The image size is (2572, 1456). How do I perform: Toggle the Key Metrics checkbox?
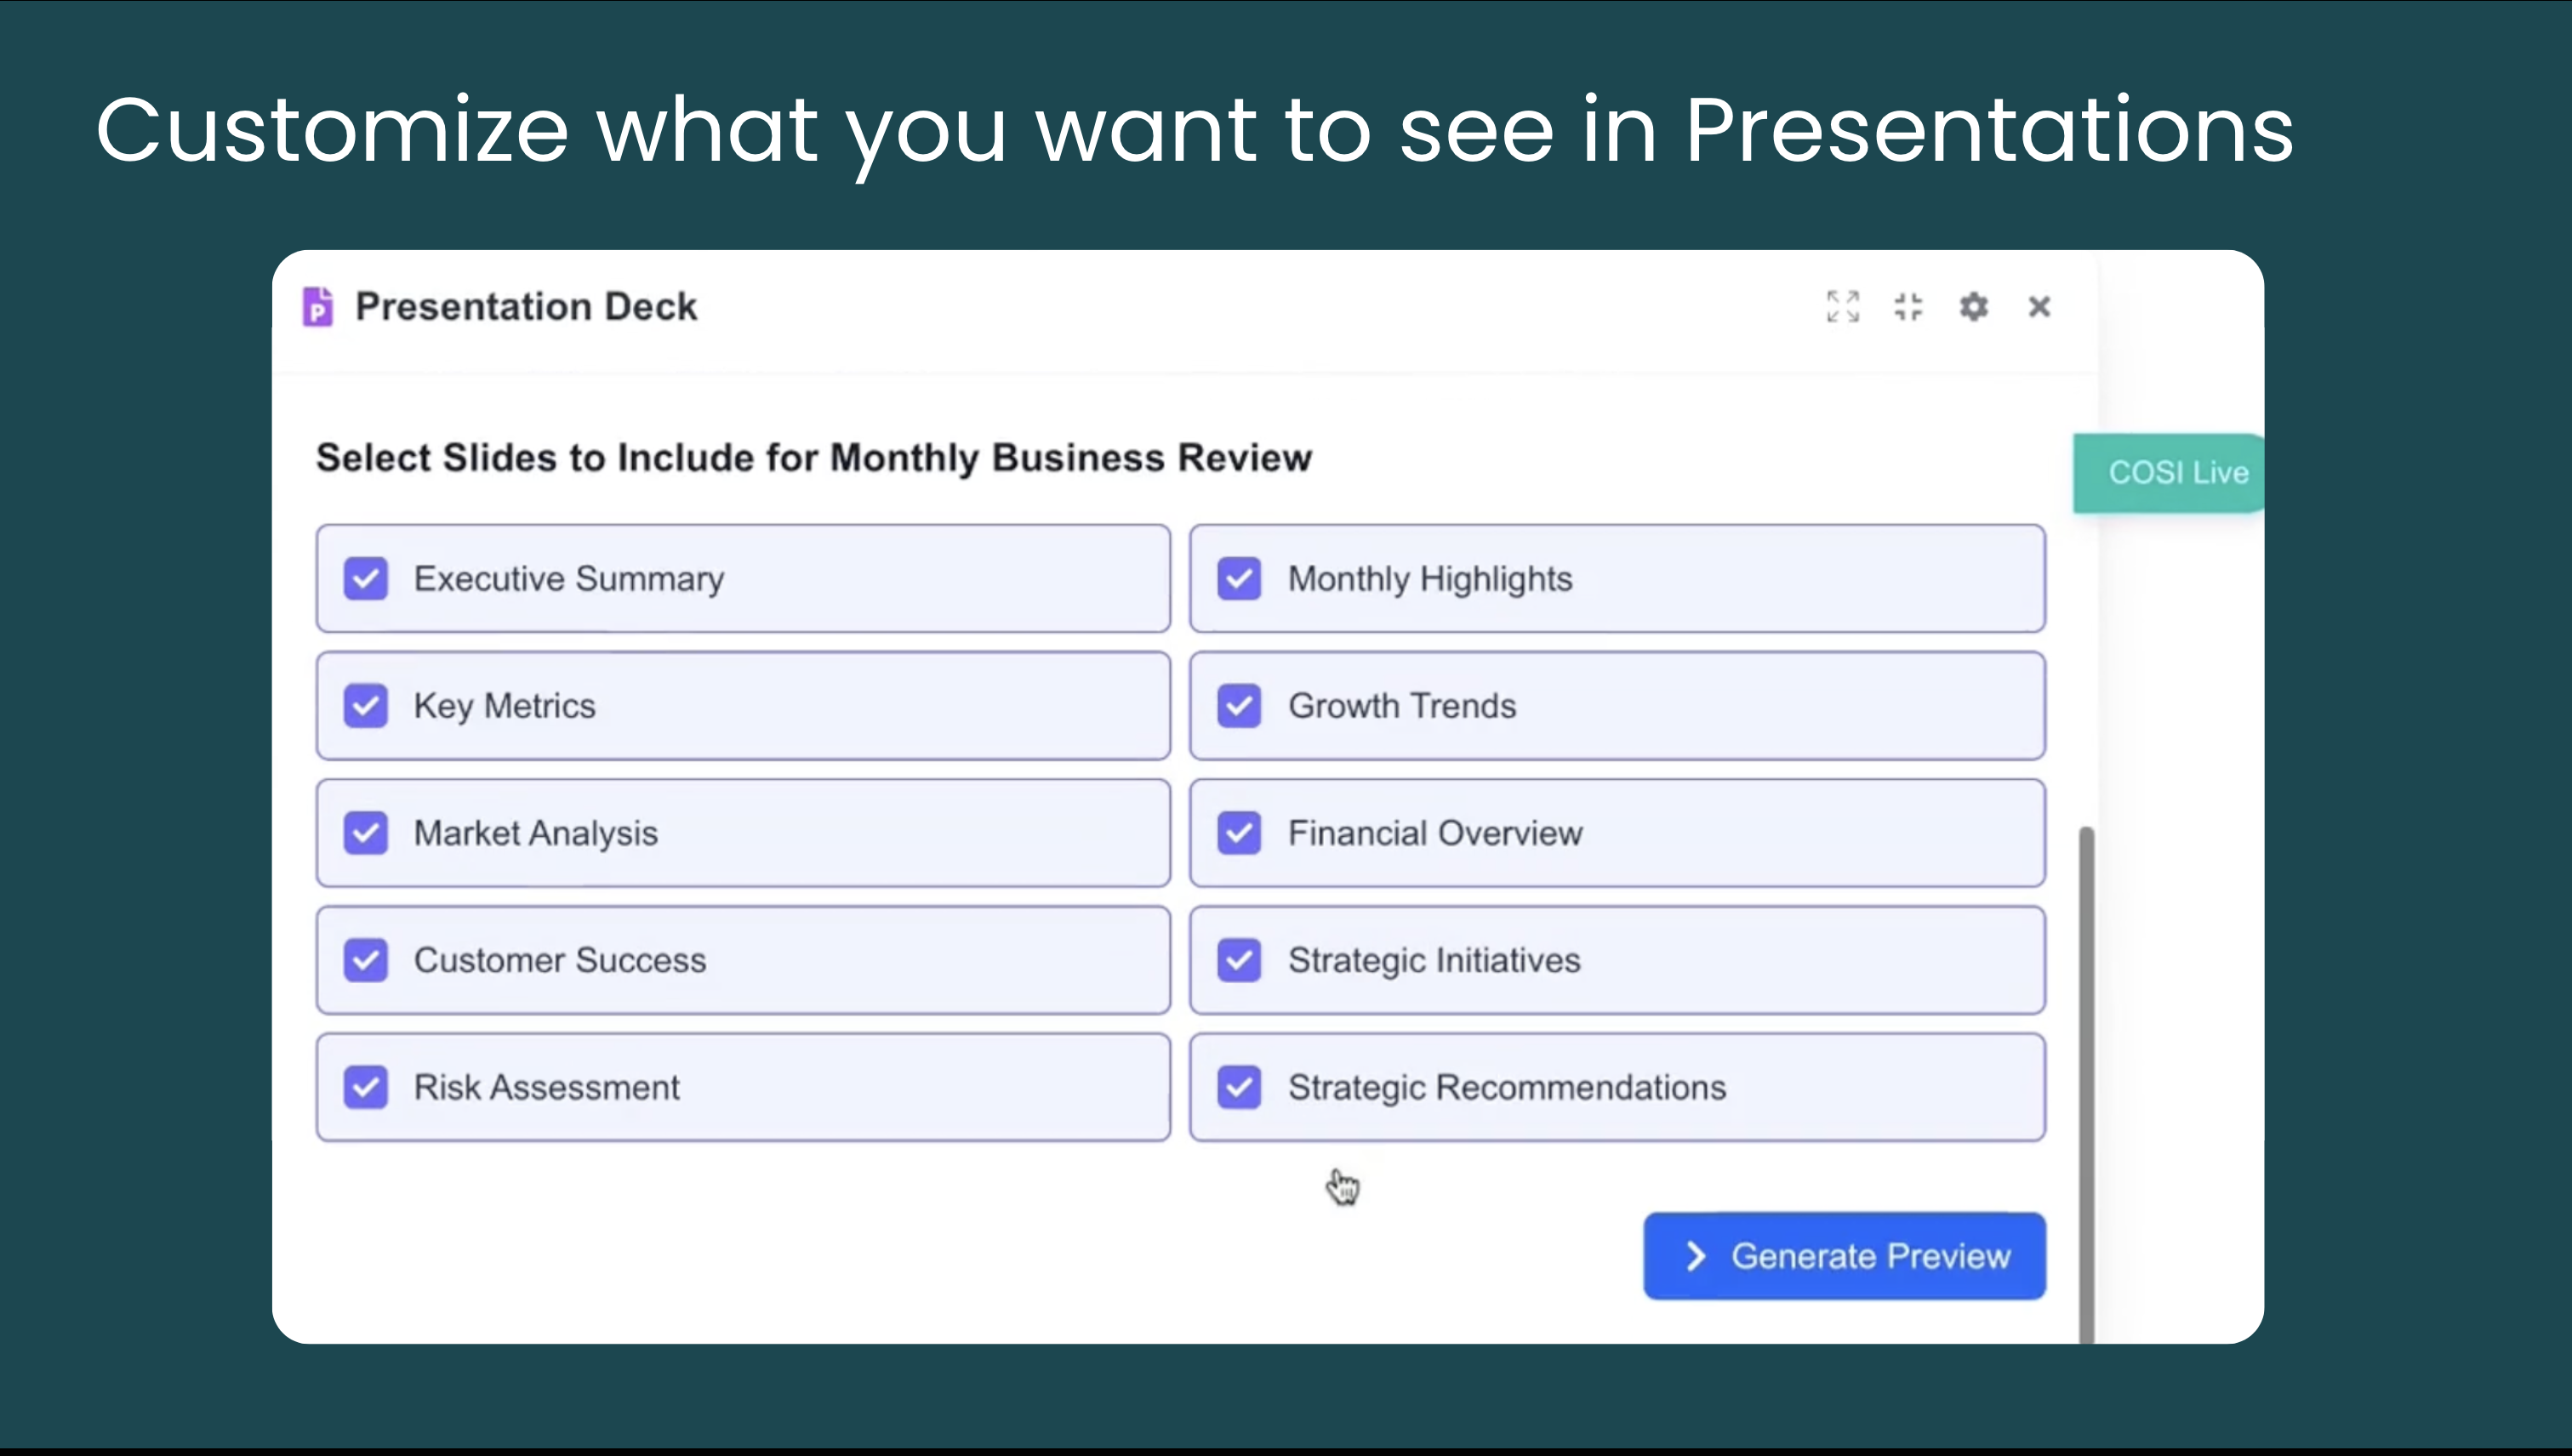(x=365, y=706)
